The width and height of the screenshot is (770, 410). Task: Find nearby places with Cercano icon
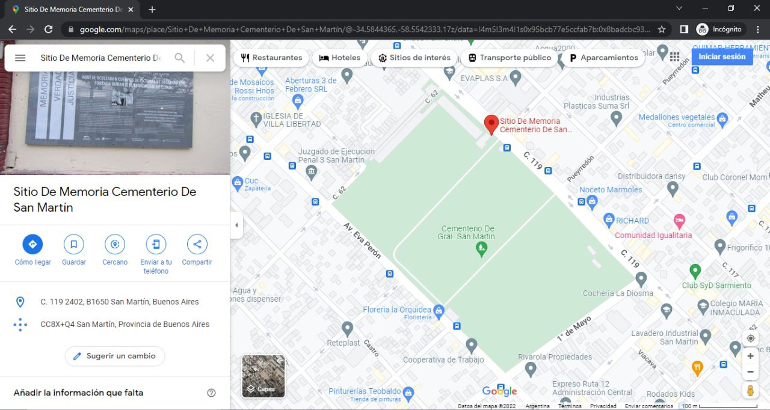tap(115, 244)
